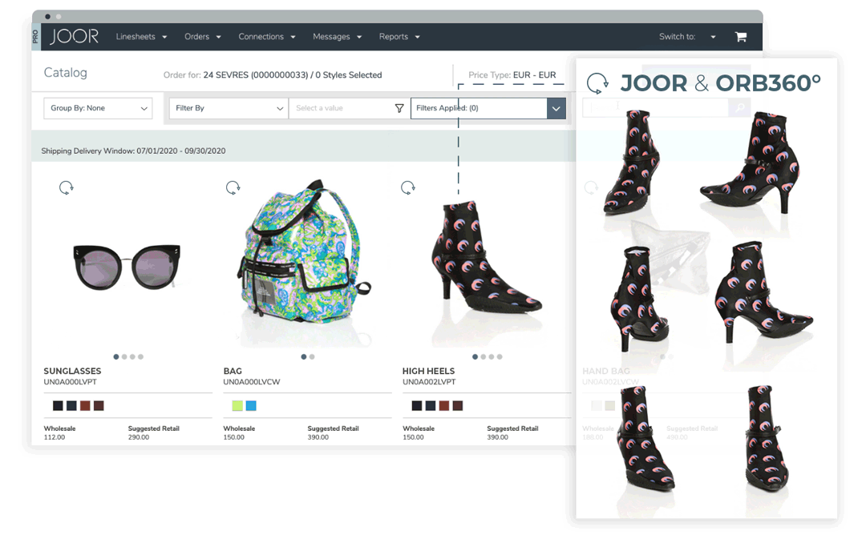Image resolution: width=866 pixels, height=543 pixels.
Task: Click the search magnifier in the ORB360 panel
Action: 739,107
